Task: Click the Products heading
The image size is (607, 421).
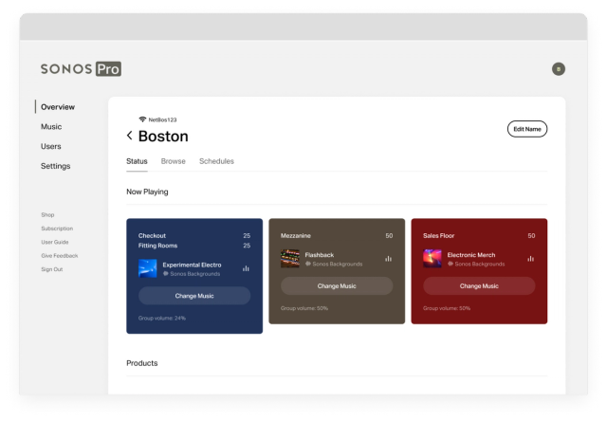Action: (x=141, y=363)
